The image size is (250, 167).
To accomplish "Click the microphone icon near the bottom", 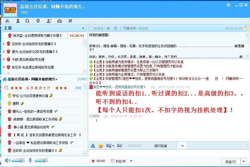I will click(x=30, y=161).
